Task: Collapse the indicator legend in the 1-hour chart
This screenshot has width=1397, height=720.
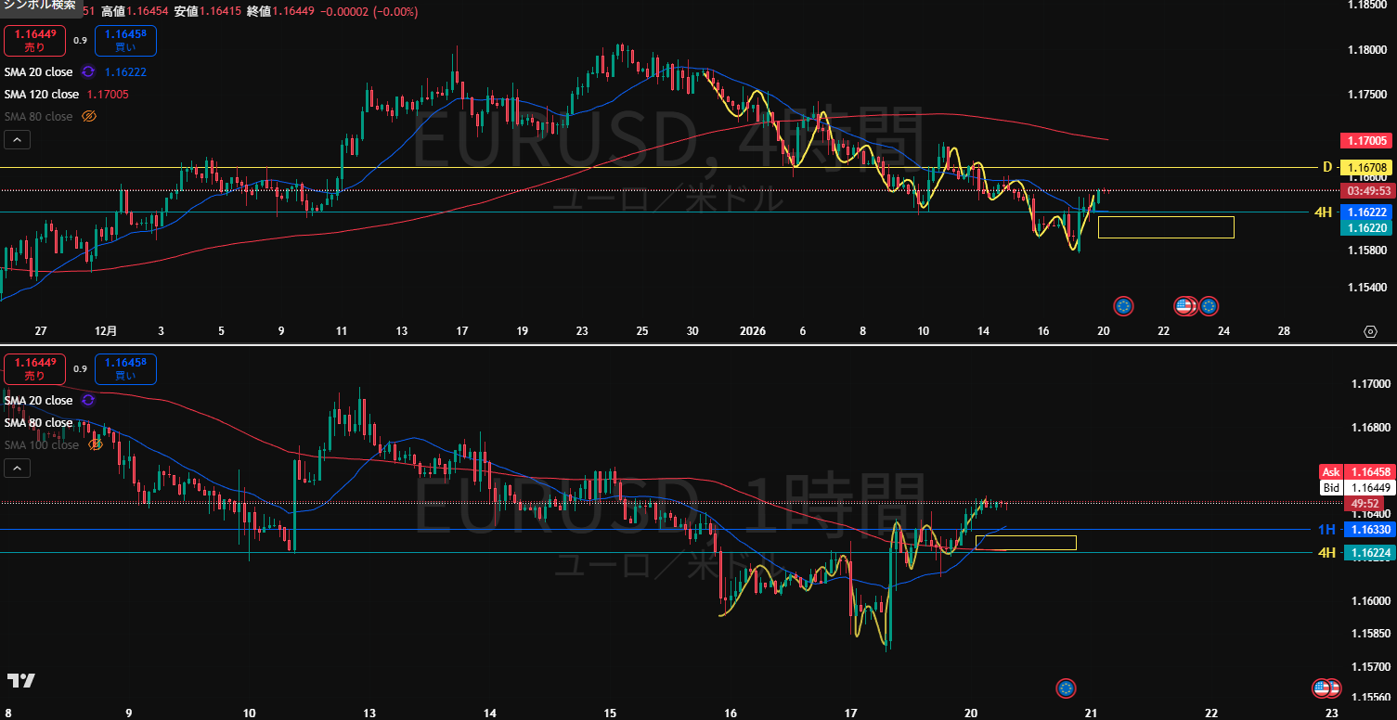Action: tap(17, 469)
